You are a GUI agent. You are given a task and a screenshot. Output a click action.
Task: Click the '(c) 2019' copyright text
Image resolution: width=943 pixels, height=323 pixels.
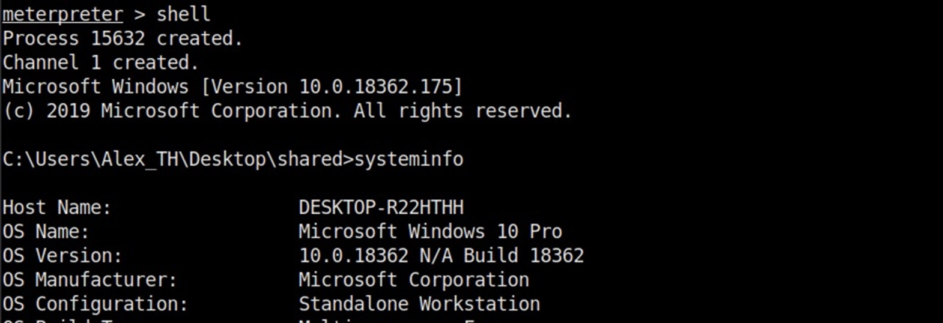pyautogui.click(x=46, y=111)
